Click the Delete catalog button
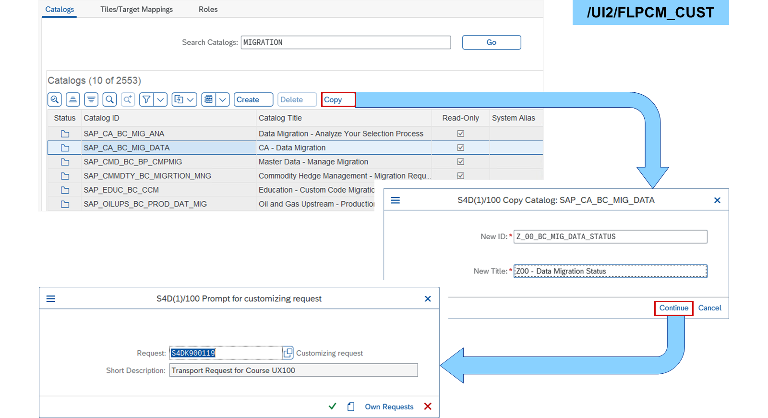The image size is (768, 418). (x=297, y=99)
